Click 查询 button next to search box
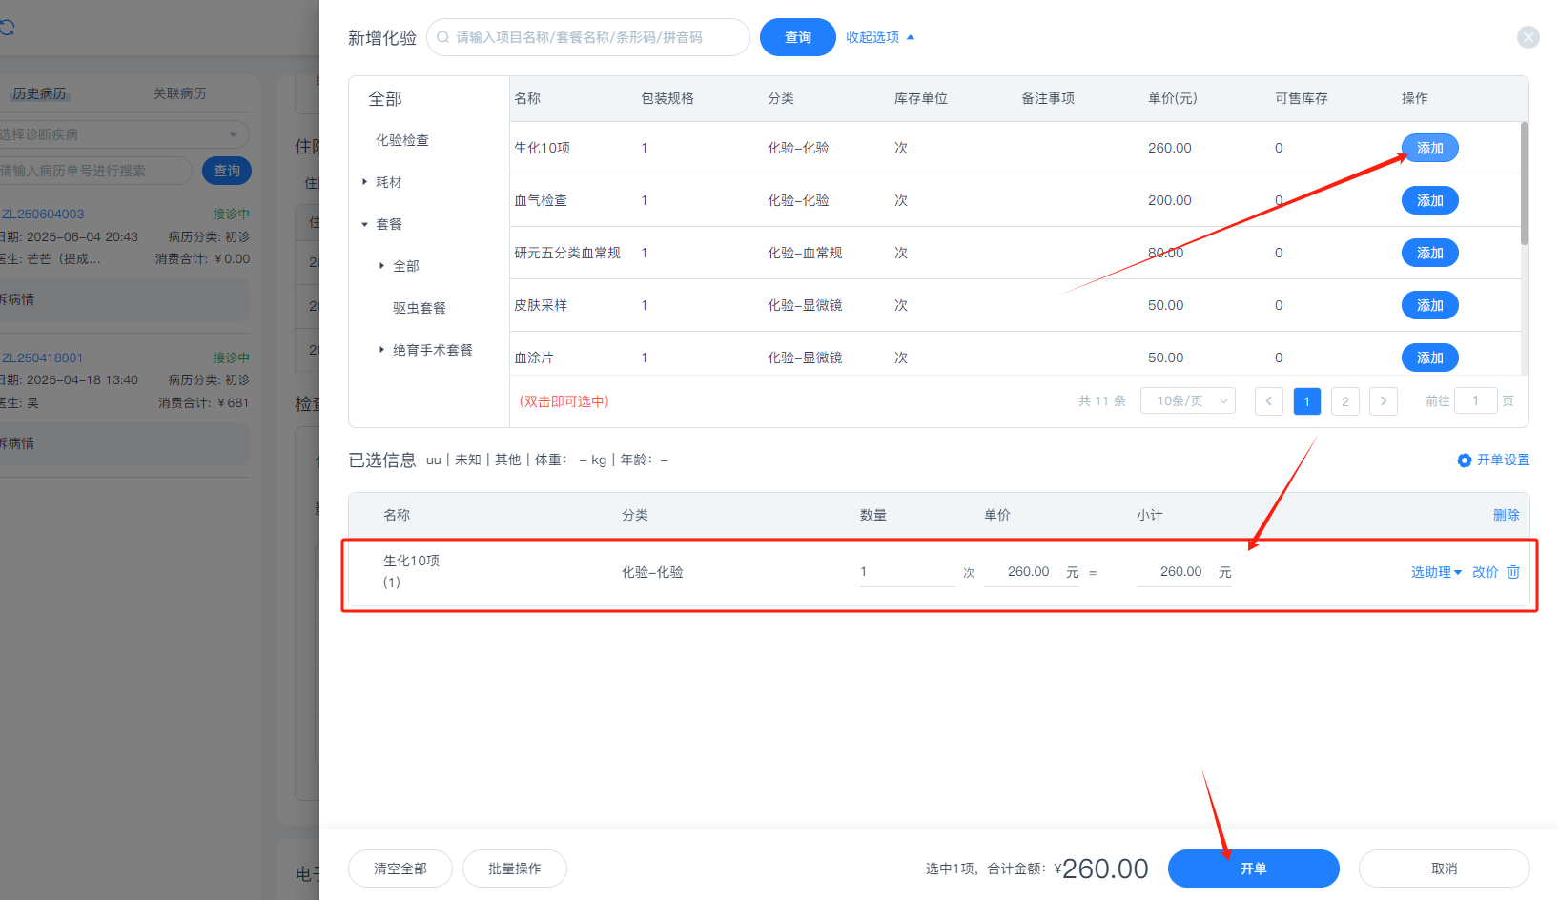 click(798, 37)
